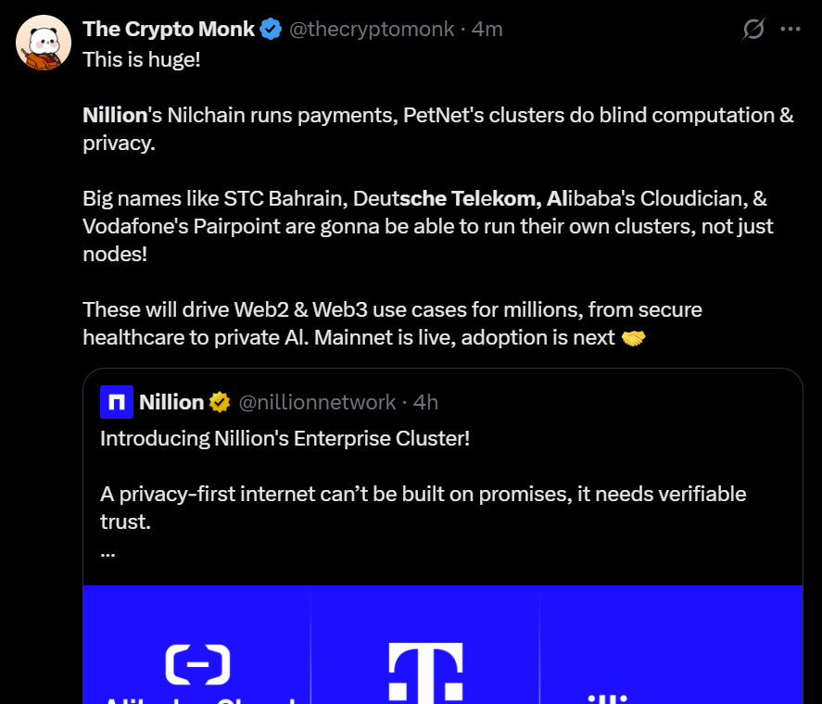Image resolution: width=822 pixels, height=704 pixels.
Task: Click blue verified badge beside The Crypto Monk
Action: pos(271,30)
